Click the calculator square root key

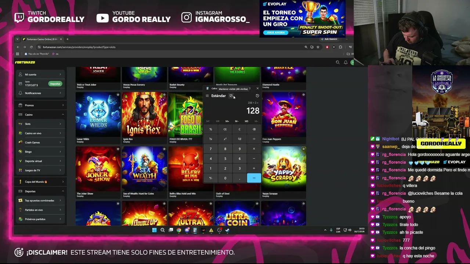pyautogui.click(x=239, y=139)
